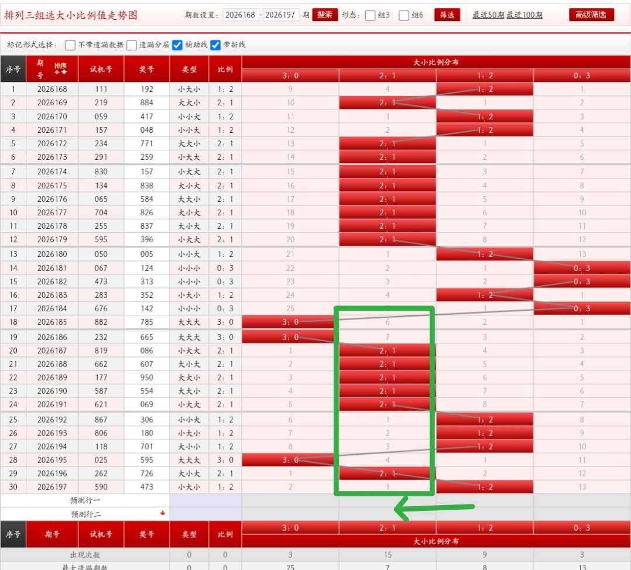Tick the 组3 checkbox
Screen dimensions: 631x570
point(370,15)
